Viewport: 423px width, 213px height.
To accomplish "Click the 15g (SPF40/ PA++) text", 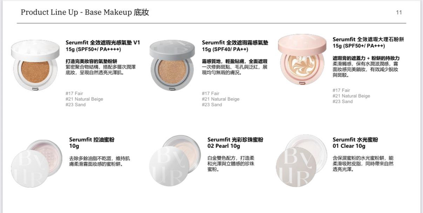I will (225, 49).
